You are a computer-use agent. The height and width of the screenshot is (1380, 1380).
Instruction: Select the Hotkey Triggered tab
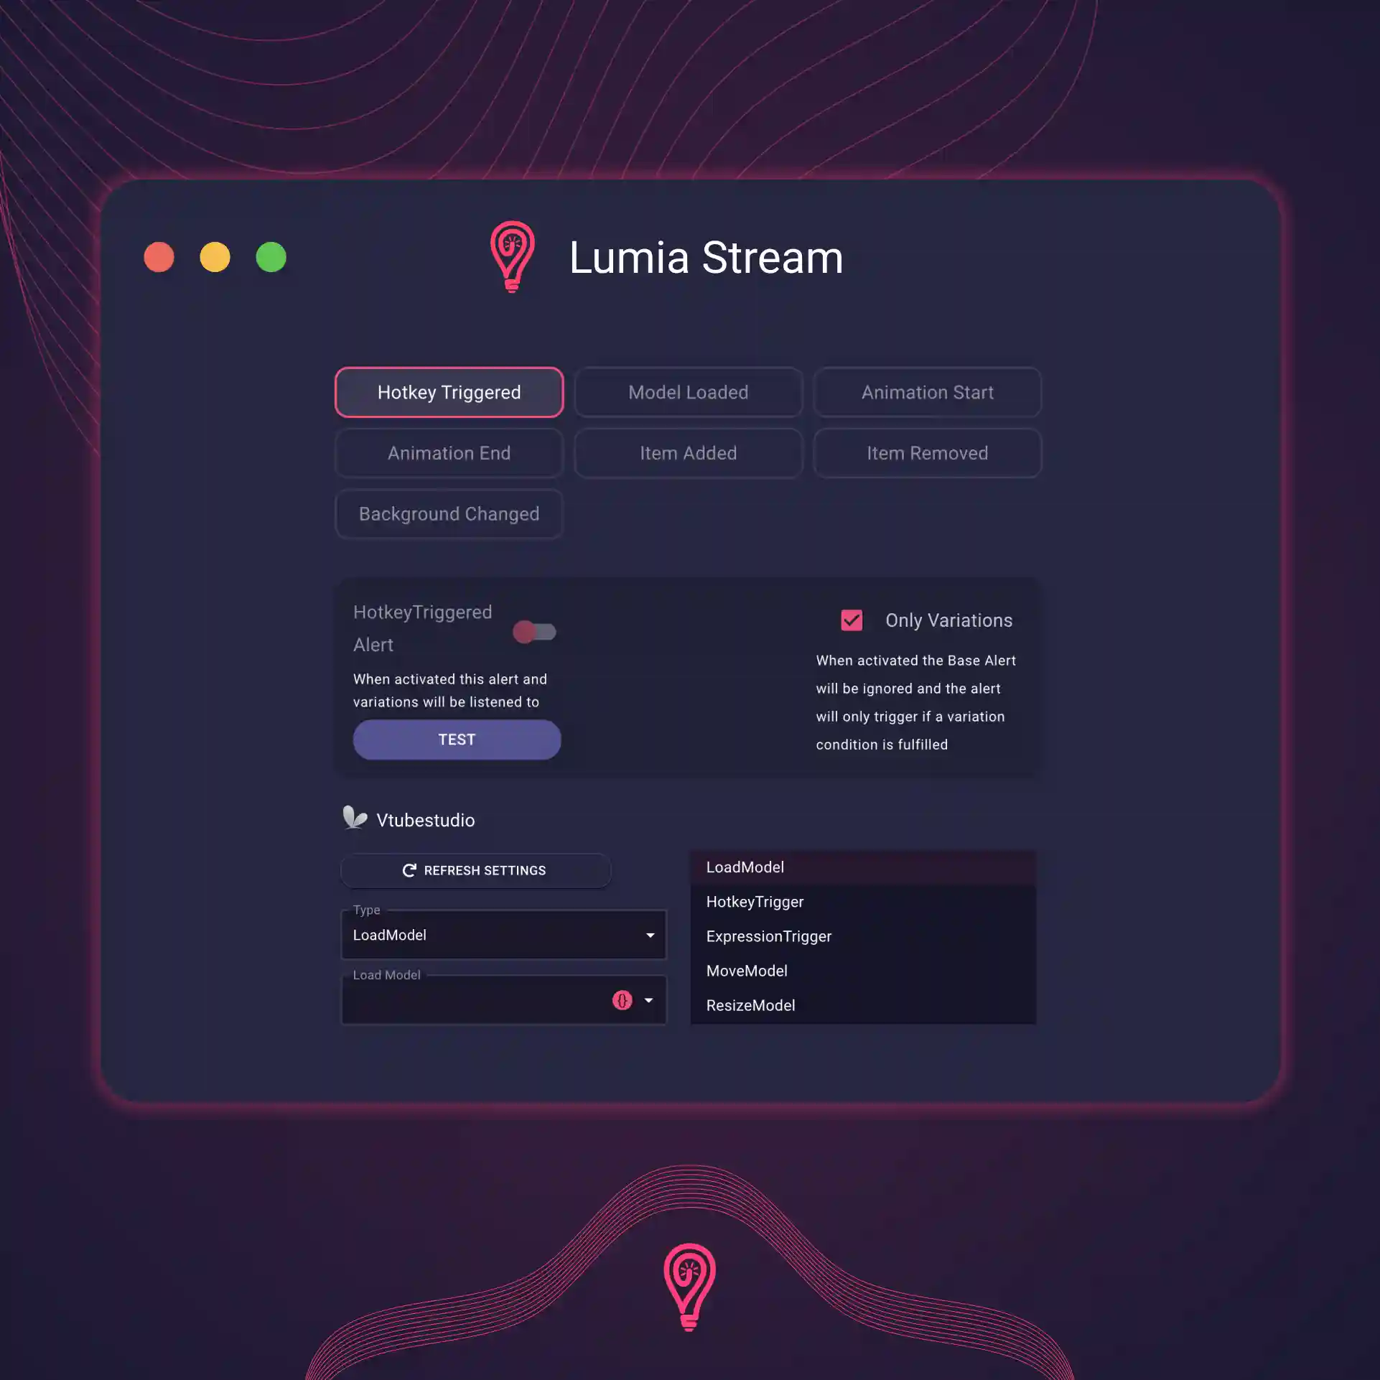click(x=449, y=392)
